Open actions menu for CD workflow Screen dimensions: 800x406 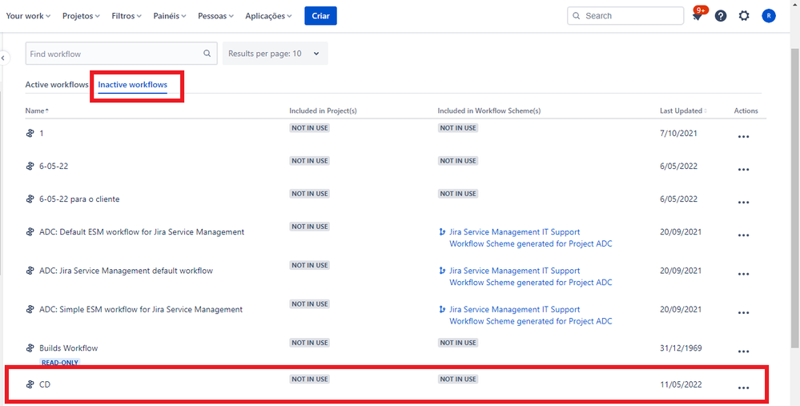[x=743, y=388]
